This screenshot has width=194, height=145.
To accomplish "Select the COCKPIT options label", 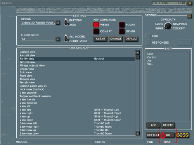I will pos(179,29).
